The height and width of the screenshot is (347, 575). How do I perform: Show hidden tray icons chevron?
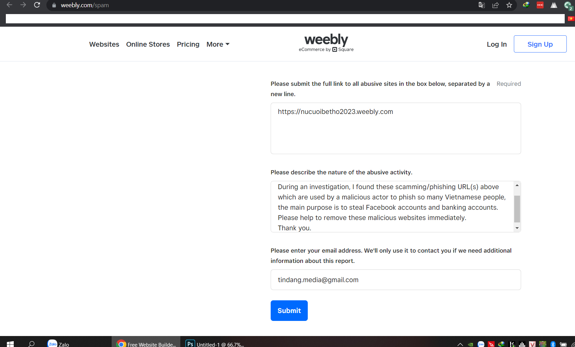(x=460, y=344)
